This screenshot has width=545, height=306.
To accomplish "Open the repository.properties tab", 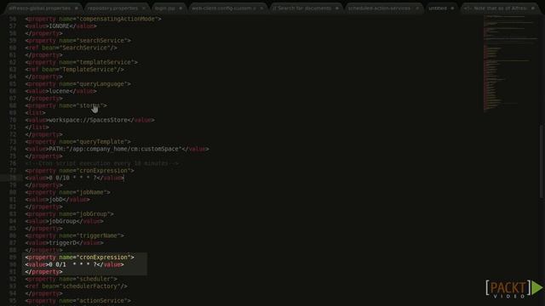I will [112, 8].
